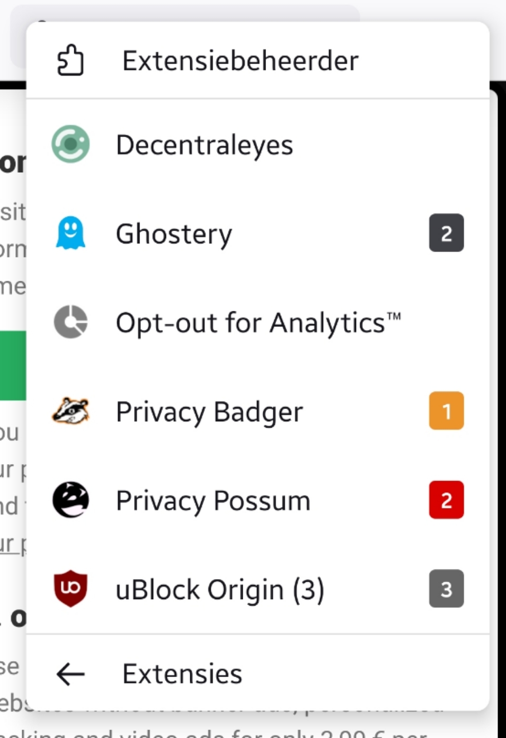Choose Opt-out for Analytics extension
This screenshot has height=738, width=506.
click(258, 322)
